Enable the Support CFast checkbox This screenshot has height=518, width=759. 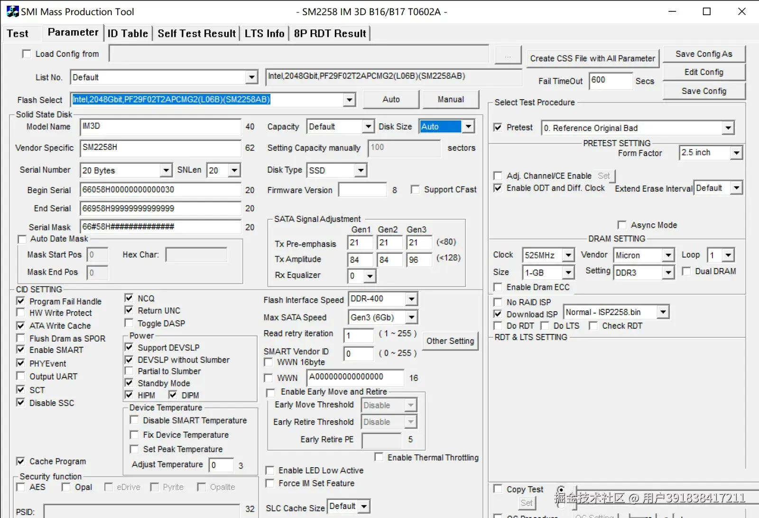click(x=415, y=190)
